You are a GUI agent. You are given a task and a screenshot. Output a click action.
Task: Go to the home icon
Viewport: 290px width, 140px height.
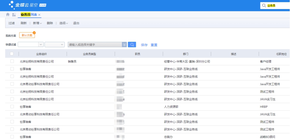(8, 14)
